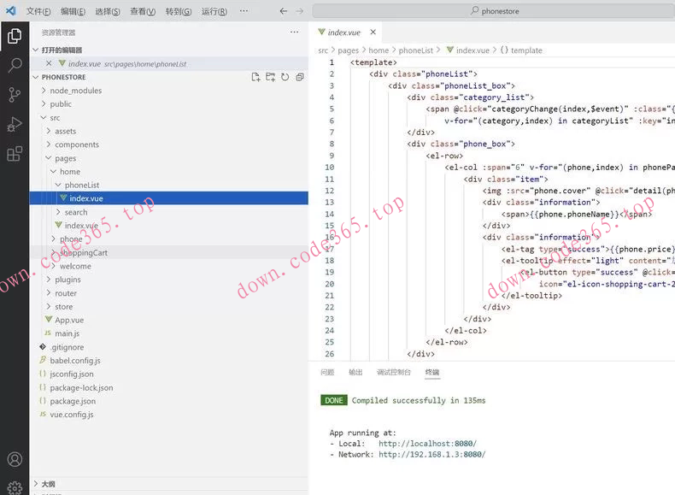Viewport: 675px width, 495px height.
Task: Open the Source Control view
Action: [15, 95]
